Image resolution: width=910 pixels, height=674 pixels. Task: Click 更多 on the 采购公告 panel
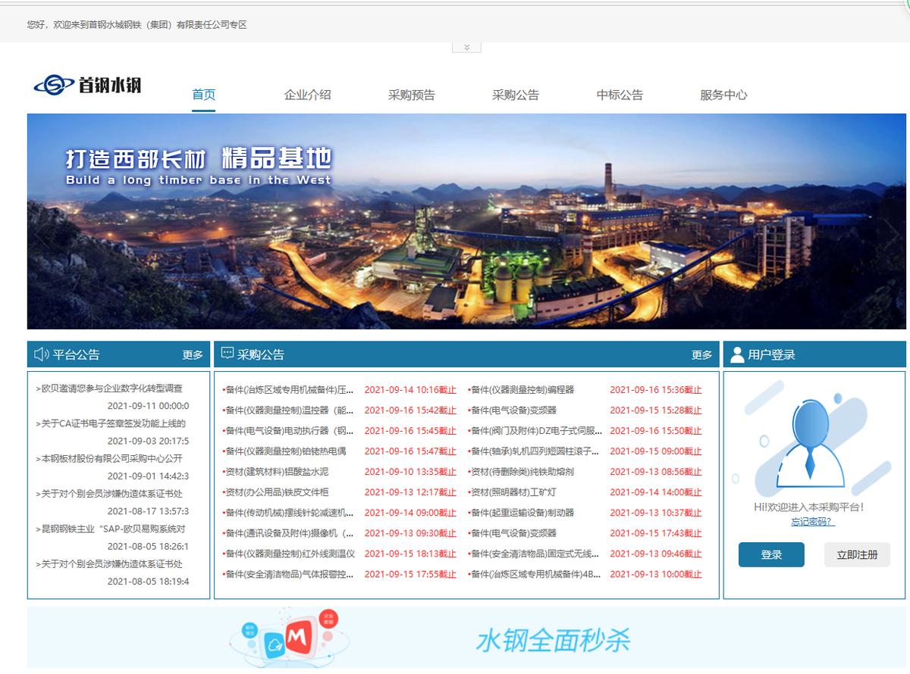701,354
